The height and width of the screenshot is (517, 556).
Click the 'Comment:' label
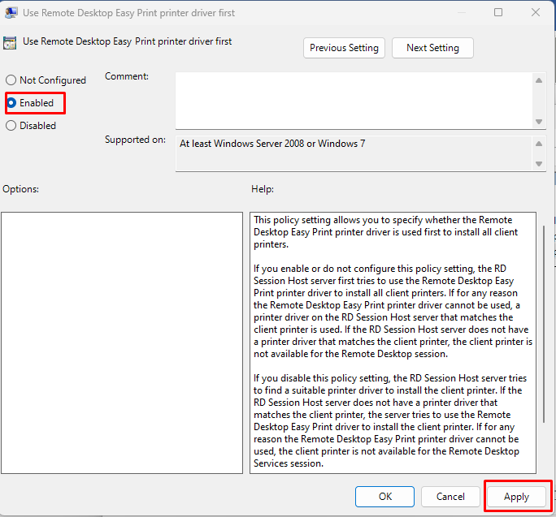127,76
